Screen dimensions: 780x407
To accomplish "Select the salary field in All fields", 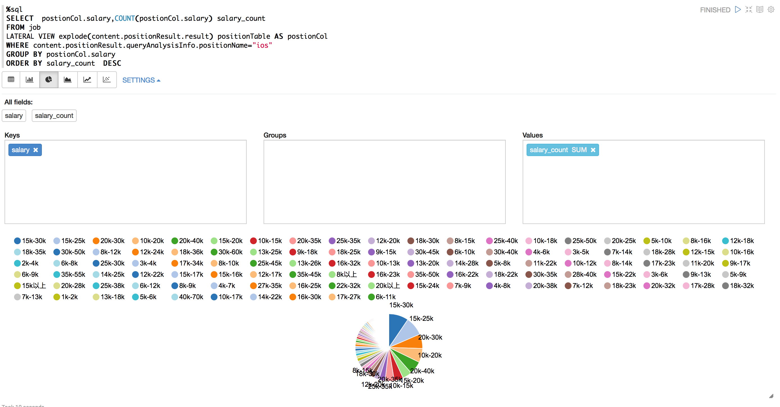I will [14, 116].
